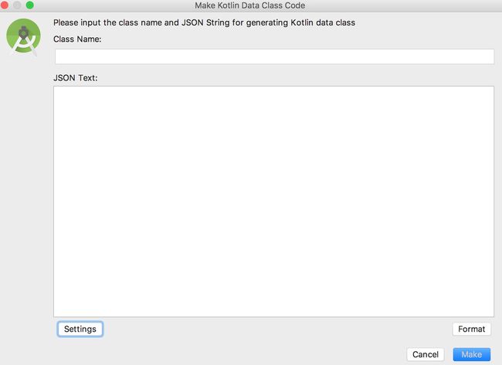Click the Class Name: label

[77, 39]
